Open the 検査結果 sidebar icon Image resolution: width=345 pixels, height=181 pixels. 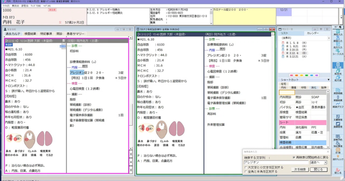tap(338, 98)
